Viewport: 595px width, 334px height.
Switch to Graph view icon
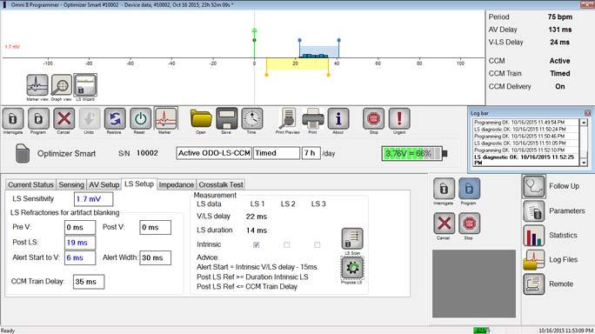(62, 85)
